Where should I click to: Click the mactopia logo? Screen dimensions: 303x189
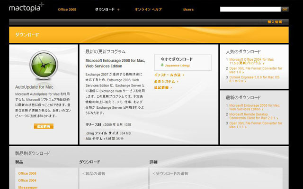[27, 8]
